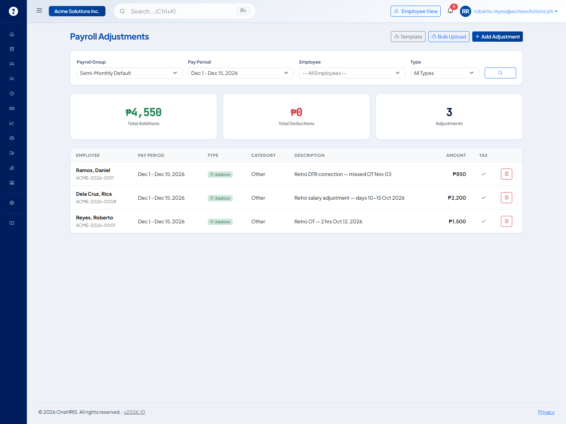Delete the Reyes, Roberto adjustment
The image size is (566, 424).
click(507, 221)
